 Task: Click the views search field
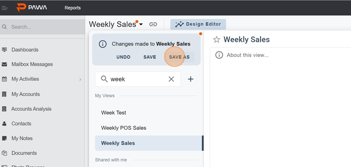136,79
